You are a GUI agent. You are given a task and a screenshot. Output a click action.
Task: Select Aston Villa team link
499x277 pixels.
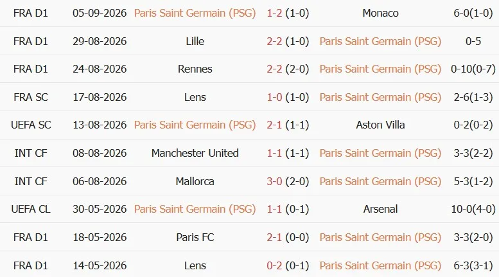pos(380,125)
